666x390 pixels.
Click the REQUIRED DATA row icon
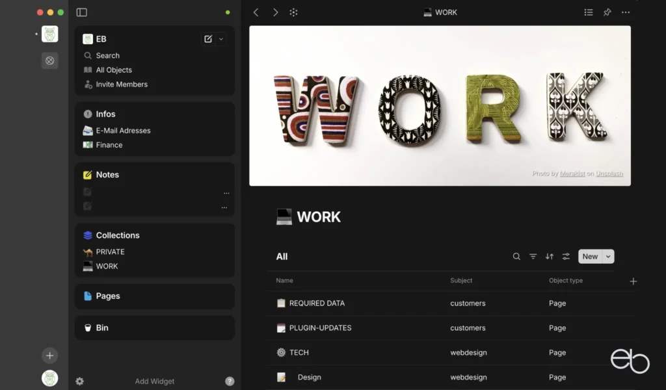click(x=281, y=304)
